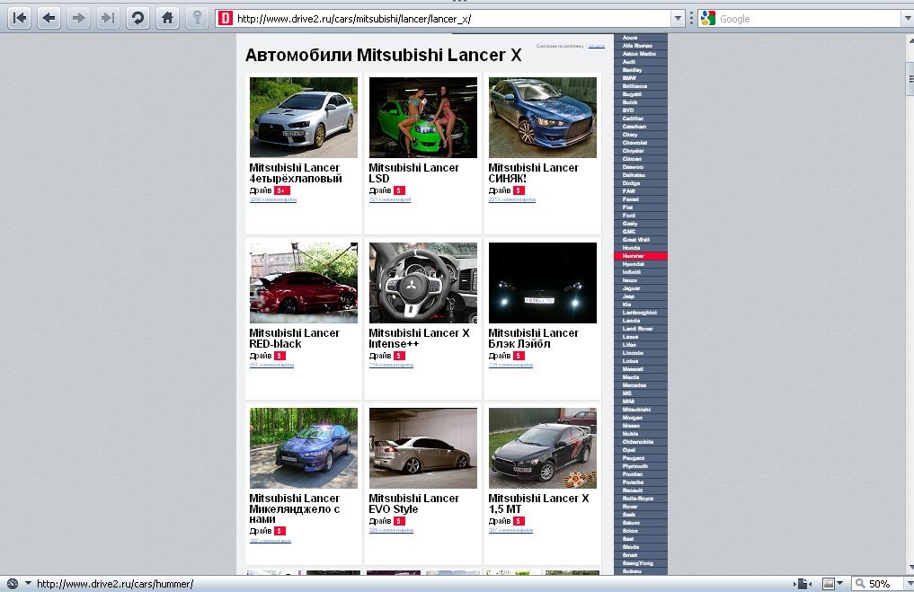Go back with the Back arrow
914x592 pixels.
(49, 18)
